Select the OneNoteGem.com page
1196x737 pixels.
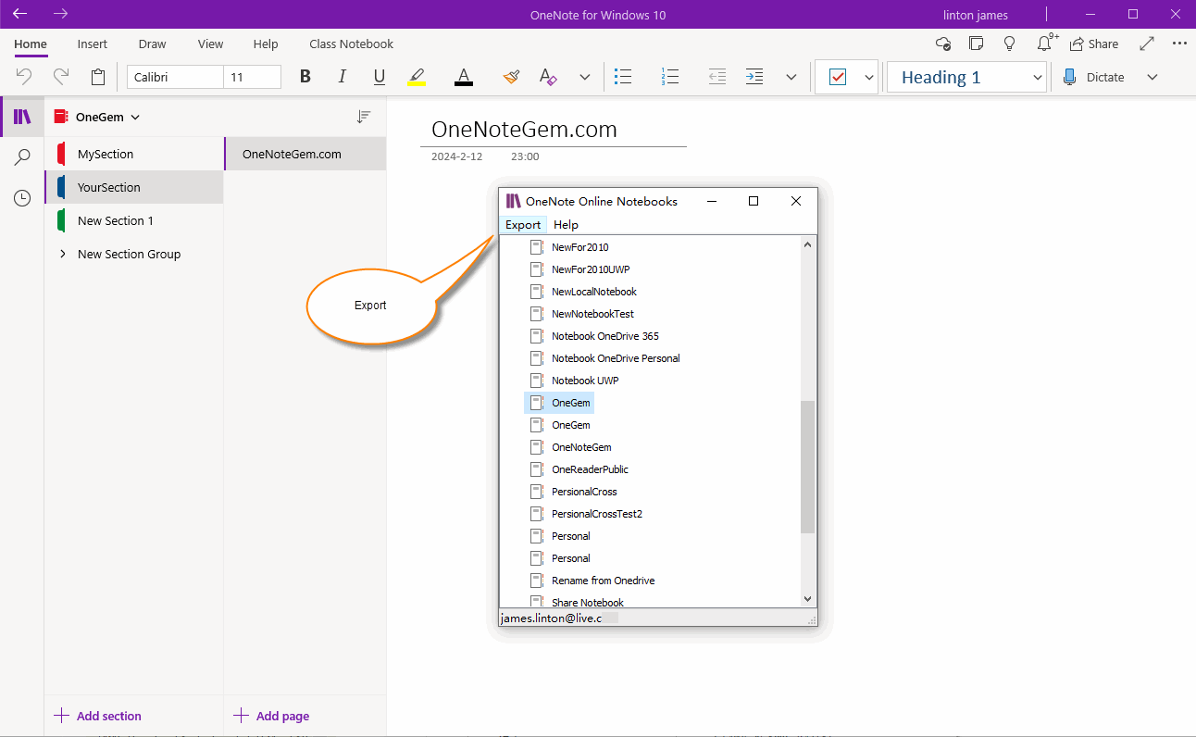[305, 154]
